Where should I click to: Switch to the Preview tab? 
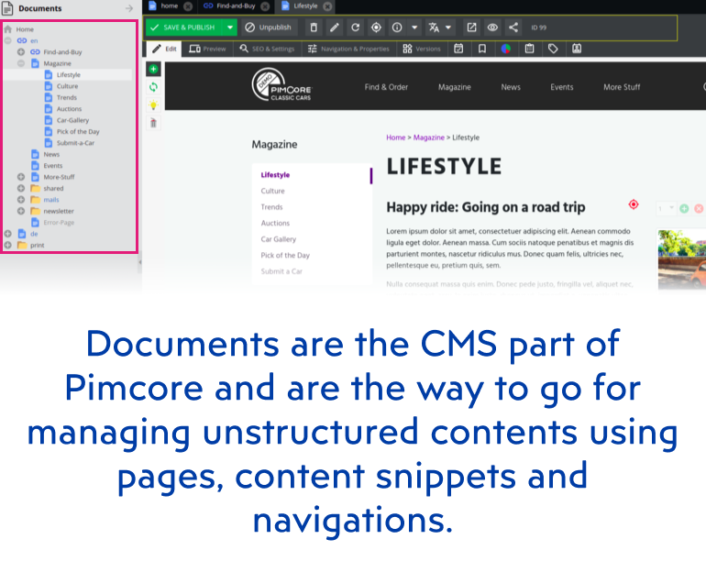tap(207, 49)
